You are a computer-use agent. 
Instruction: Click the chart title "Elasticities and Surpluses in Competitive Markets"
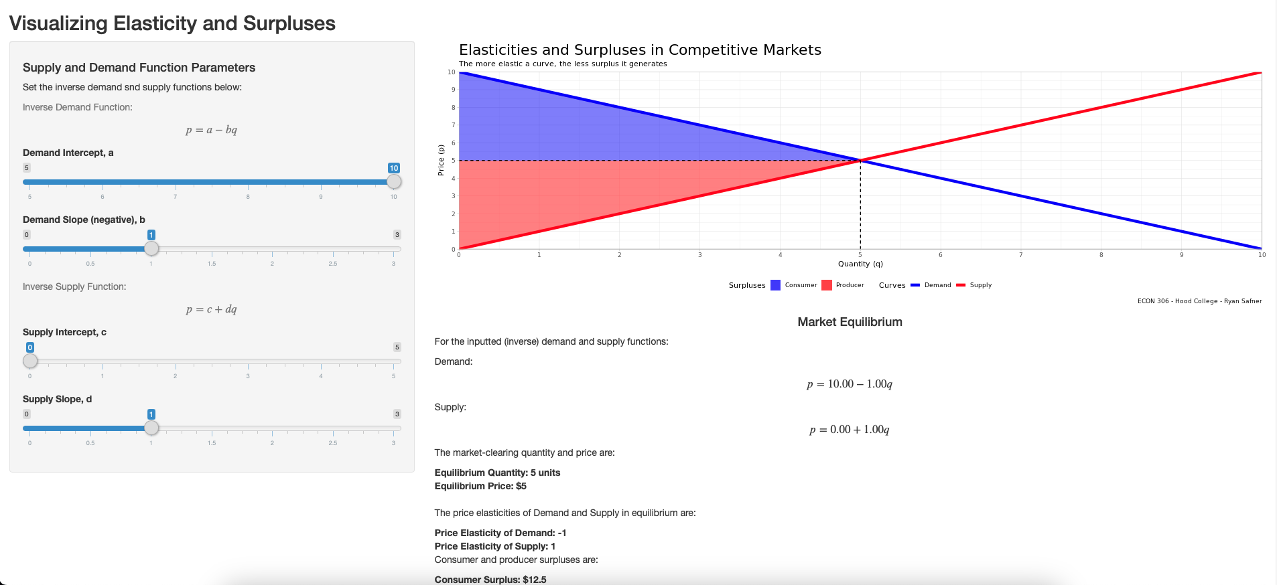[x=640, y=50]
